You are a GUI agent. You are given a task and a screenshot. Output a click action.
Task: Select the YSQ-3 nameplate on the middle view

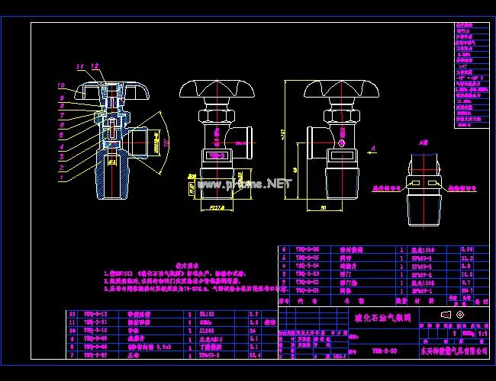coord(217,155)
